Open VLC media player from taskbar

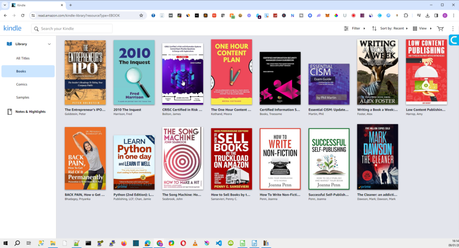coord(195,243)
